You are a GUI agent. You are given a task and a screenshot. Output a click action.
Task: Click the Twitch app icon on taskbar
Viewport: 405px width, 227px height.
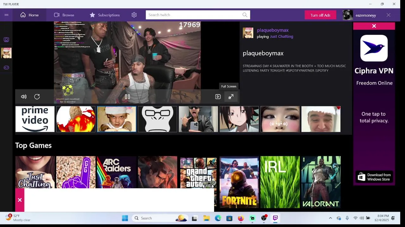pyautogui.click(x=275, y=218)
